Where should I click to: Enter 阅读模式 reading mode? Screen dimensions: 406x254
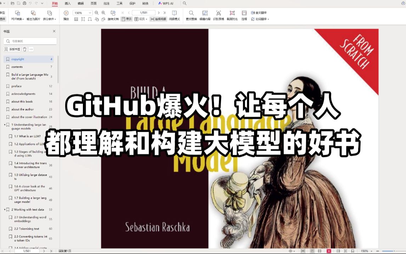(x=174, y=16)
